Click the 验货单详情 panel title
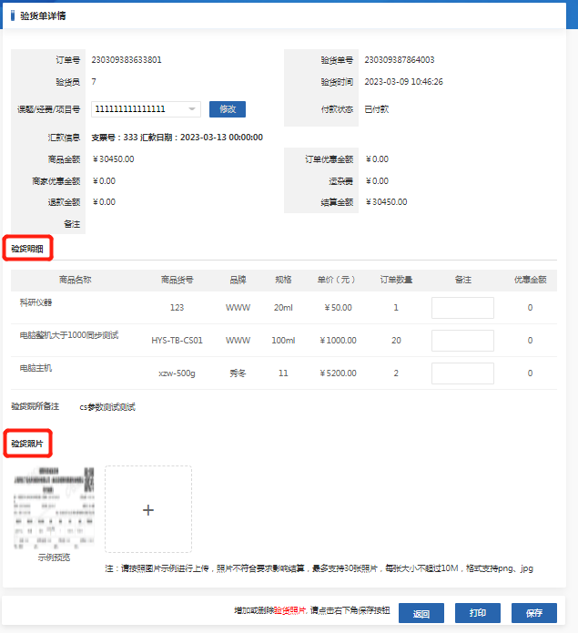The width and height of the screenshot is (578, 634). 43,15
